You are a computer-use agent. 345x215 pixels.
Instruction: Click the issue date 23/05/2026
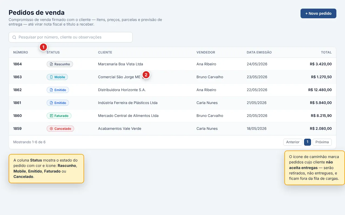257,77
